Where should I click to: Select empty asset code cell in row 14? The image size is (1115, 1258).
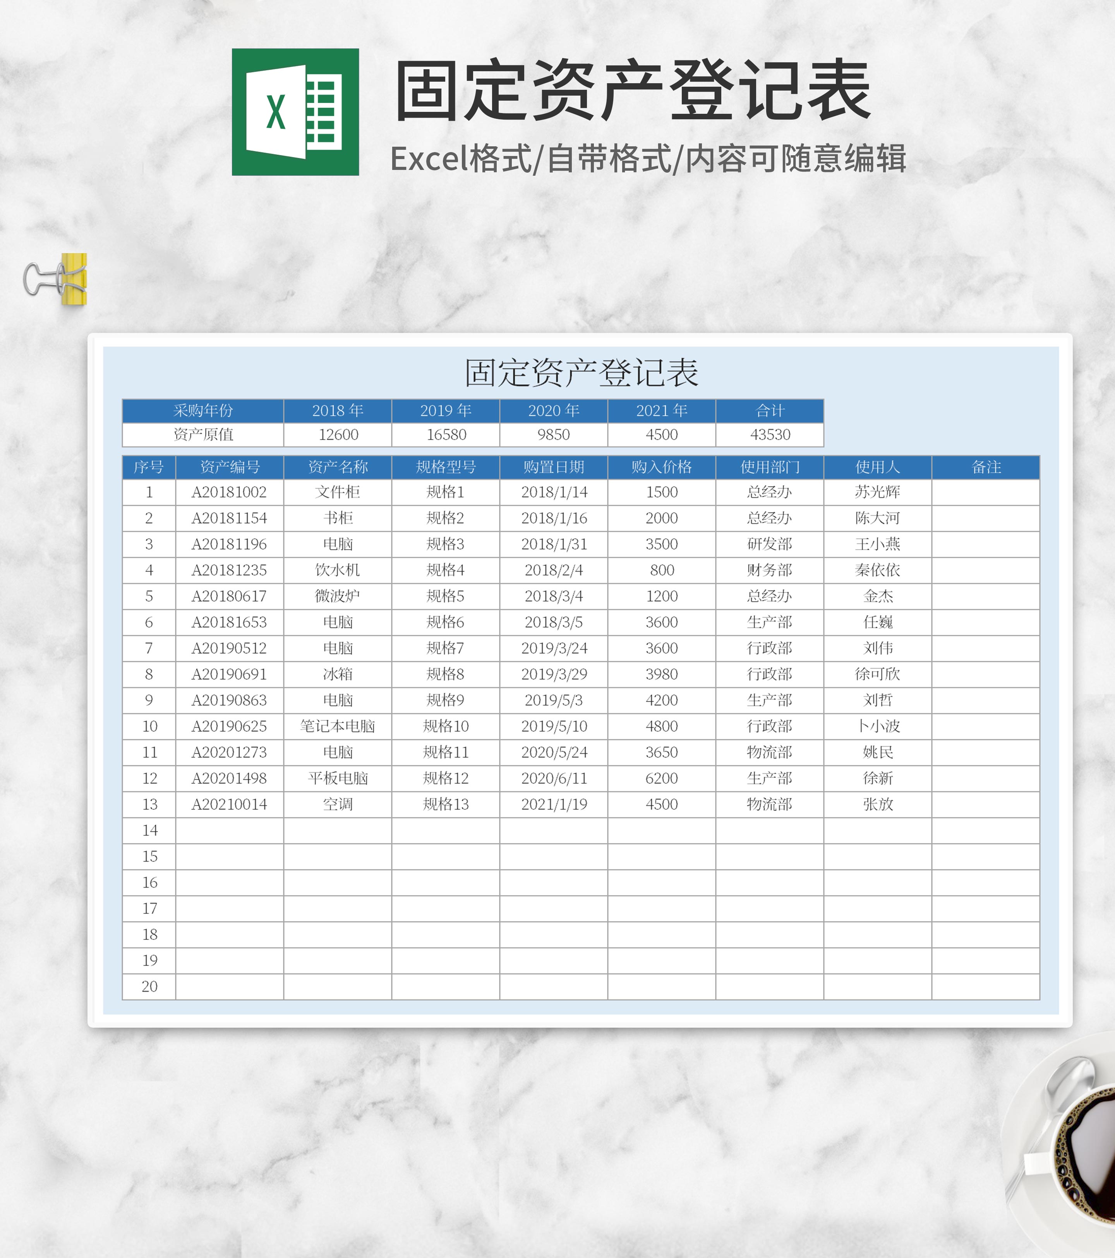230,830
